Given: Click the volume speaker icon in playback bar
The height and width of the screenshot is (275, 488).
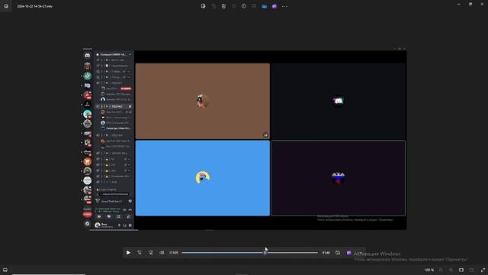Looking at the screenshot, I should (162, 253).
